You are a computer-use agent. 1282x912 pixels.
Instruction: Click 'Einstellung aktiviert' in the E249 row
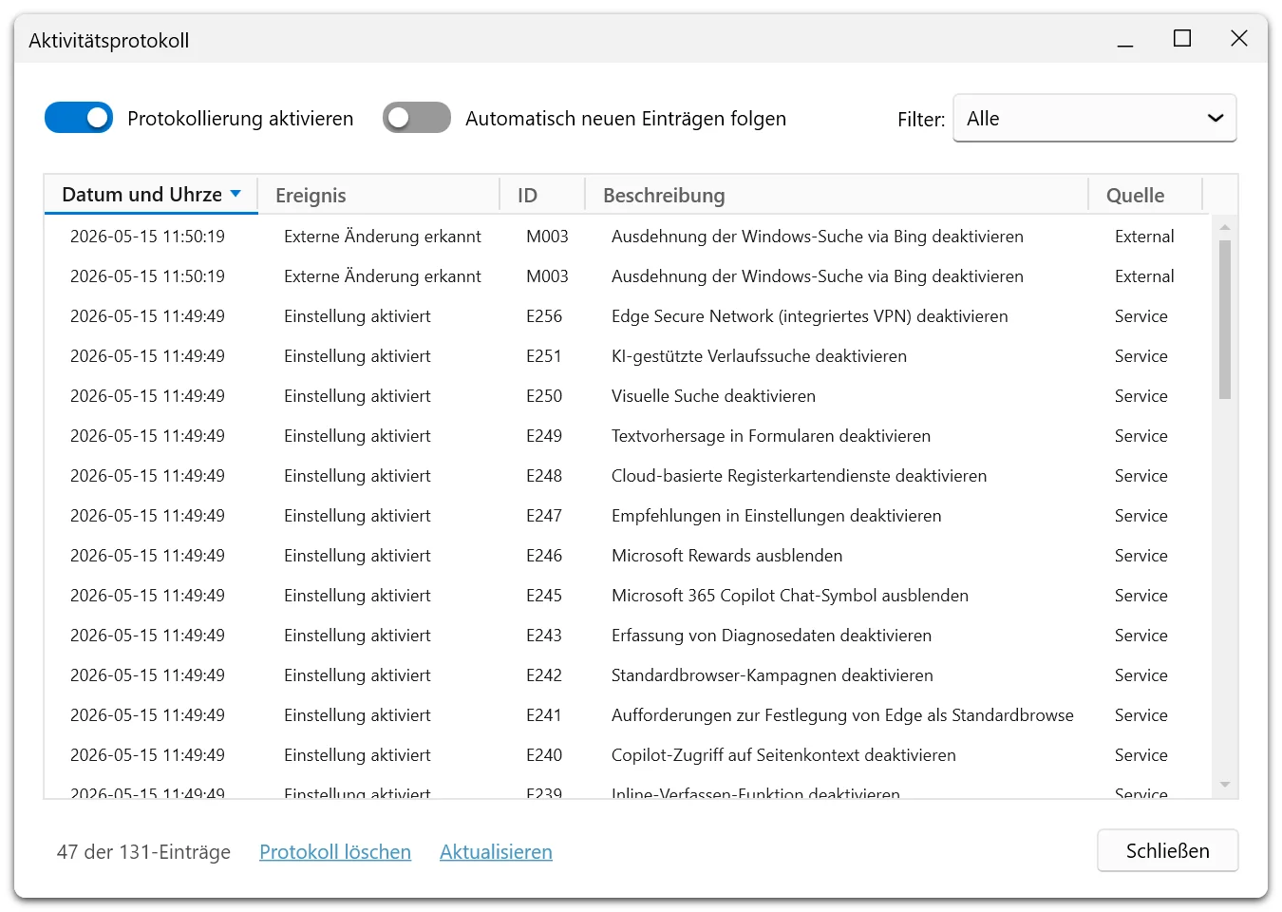tap(357, 436)
